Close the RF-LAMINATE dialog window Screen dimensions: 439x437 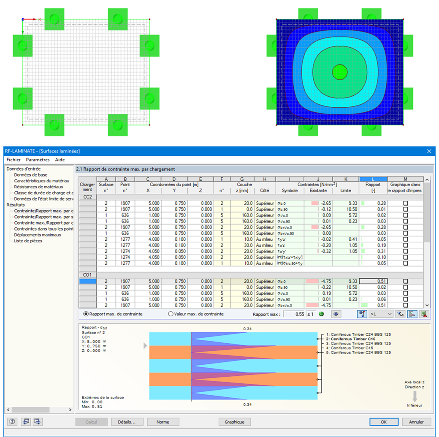point(429,151)
